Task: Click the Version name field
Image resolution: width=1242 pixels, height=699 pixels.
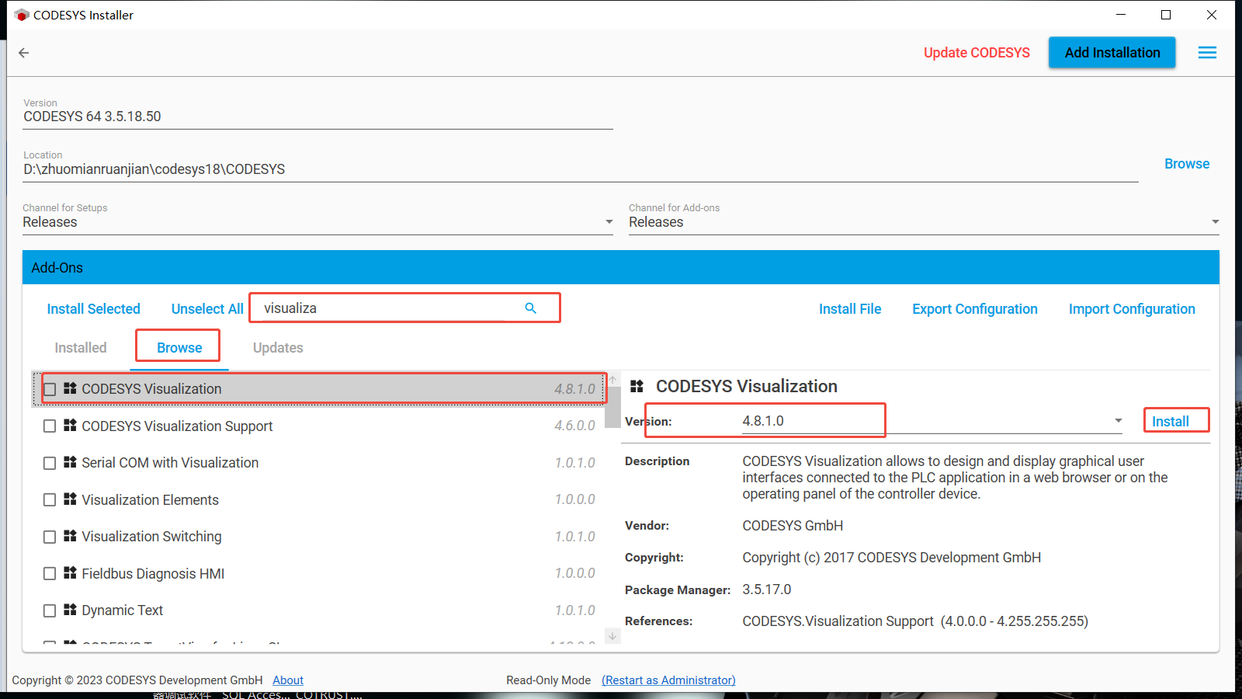Action: coord(318,116)
